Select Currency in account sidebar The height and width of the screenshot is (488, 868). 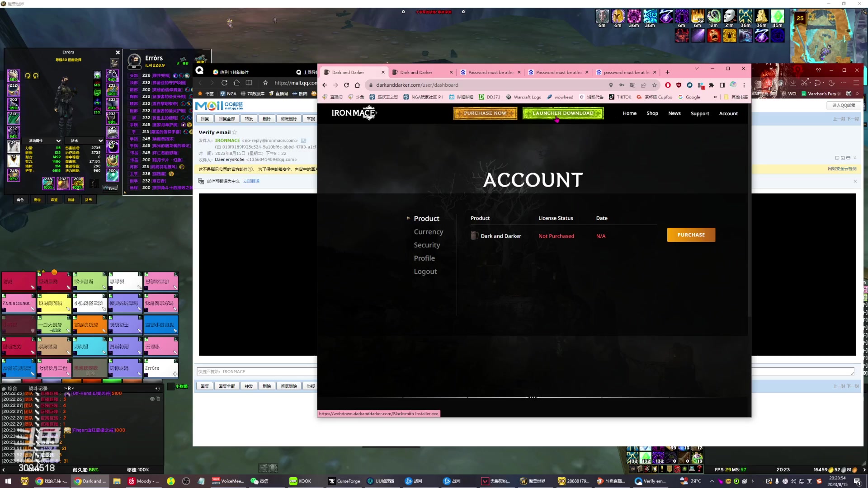click(428, 232)
